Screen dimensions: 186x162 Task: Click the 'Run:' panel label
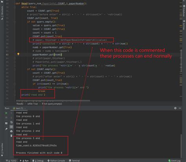point(7,108)
